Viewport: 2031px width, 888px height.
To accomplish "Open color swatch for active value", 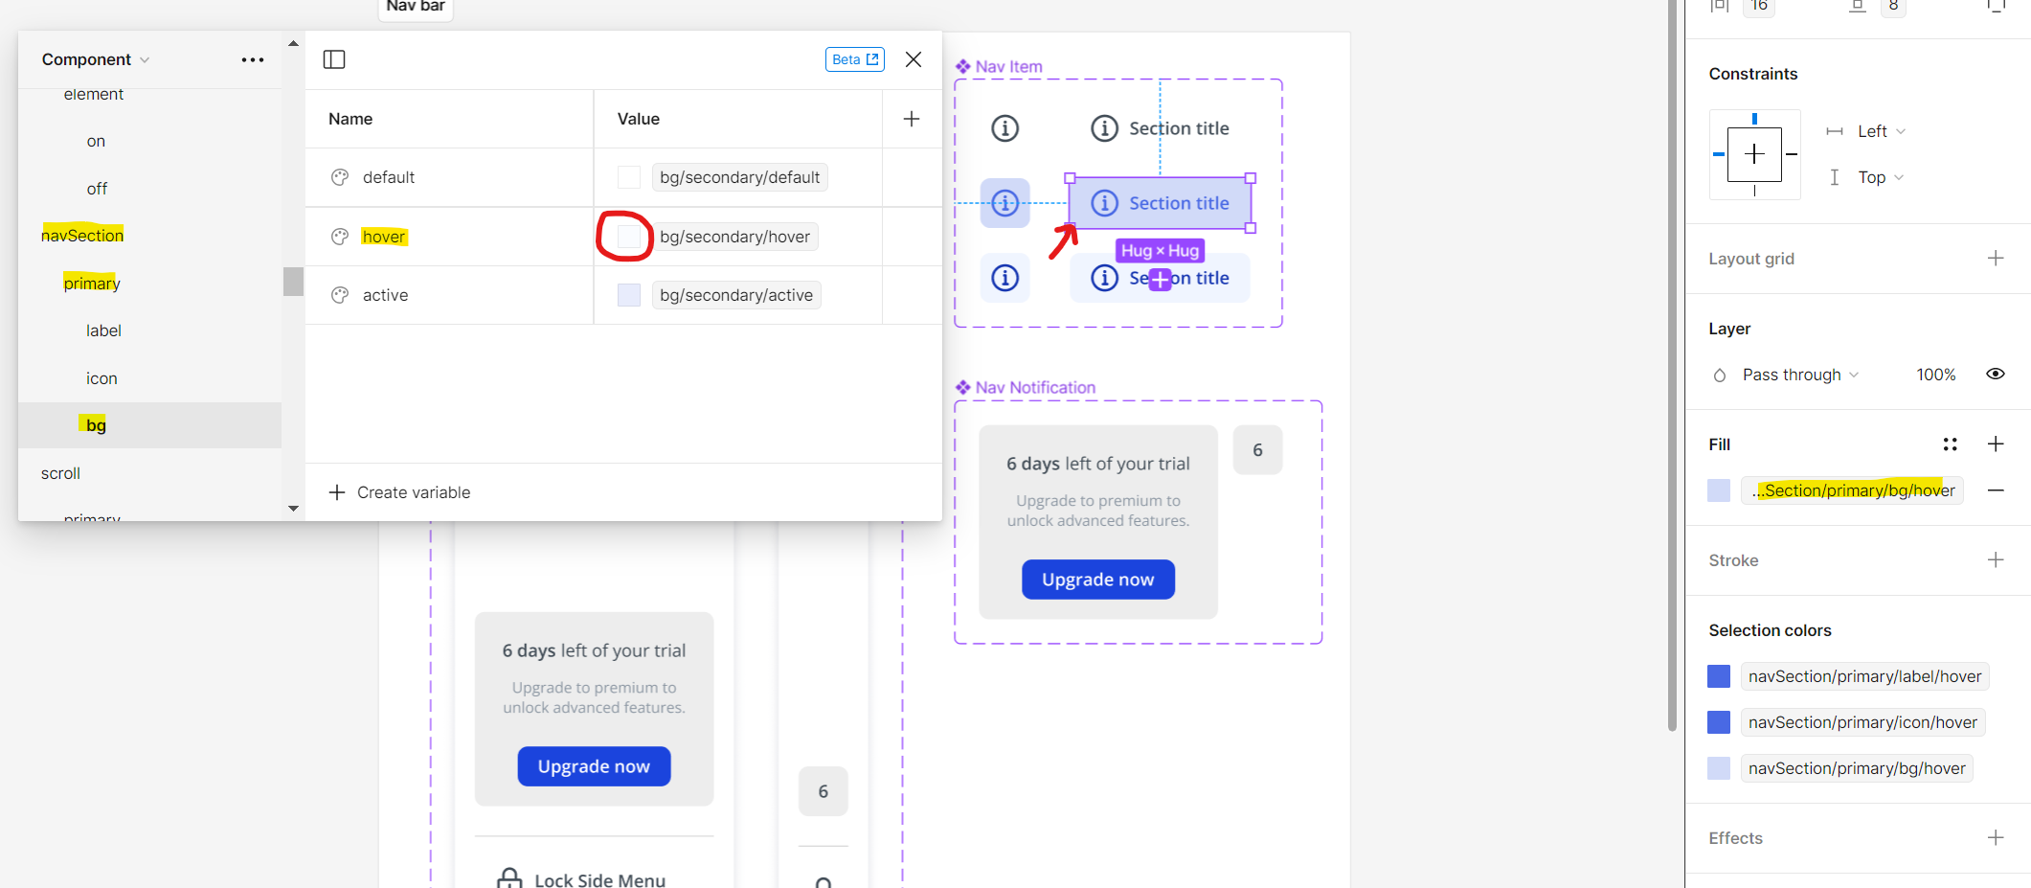I will [629, 295].
